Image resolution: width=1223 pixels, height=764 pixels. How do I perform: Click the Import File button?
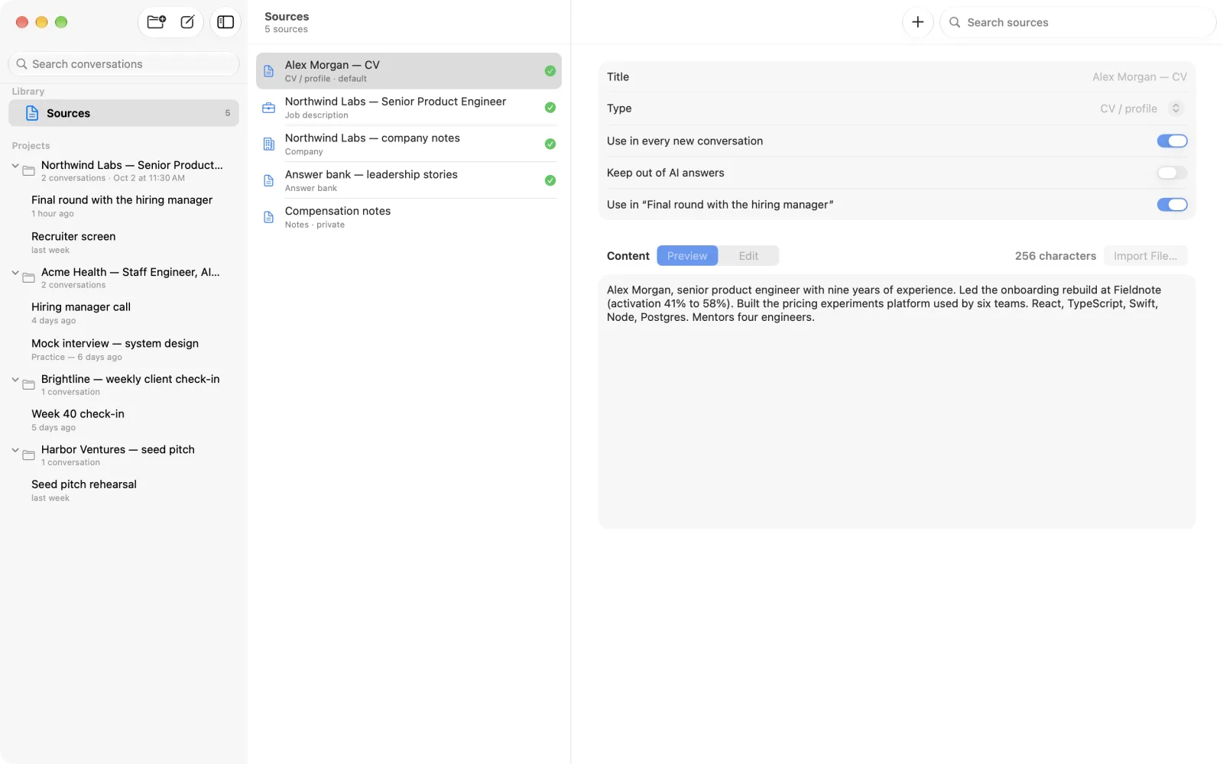1145,256
